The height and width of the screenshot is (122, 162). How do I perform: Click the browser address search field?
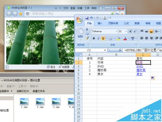71,14
